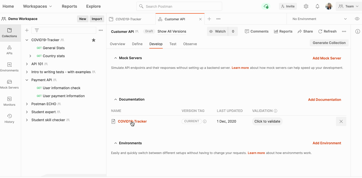Click the Add Mock Server link
The image size is (362, 178).
pos(327,58)
